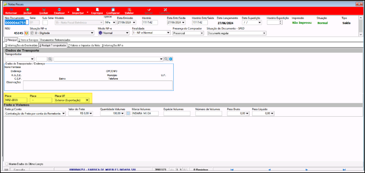Expand the Finalidade dropdown
365x173 pixels.
pyautogui.click(x=168, y=33)
